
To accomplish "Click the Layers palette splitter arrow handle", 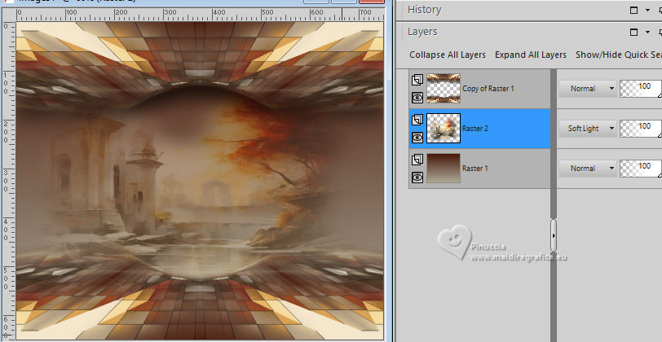I will [x=554, y=235].
